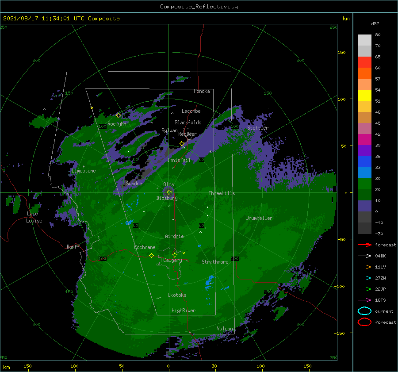Click the Okotoks label
Viewport: 398px width, 372px height.
177,295
